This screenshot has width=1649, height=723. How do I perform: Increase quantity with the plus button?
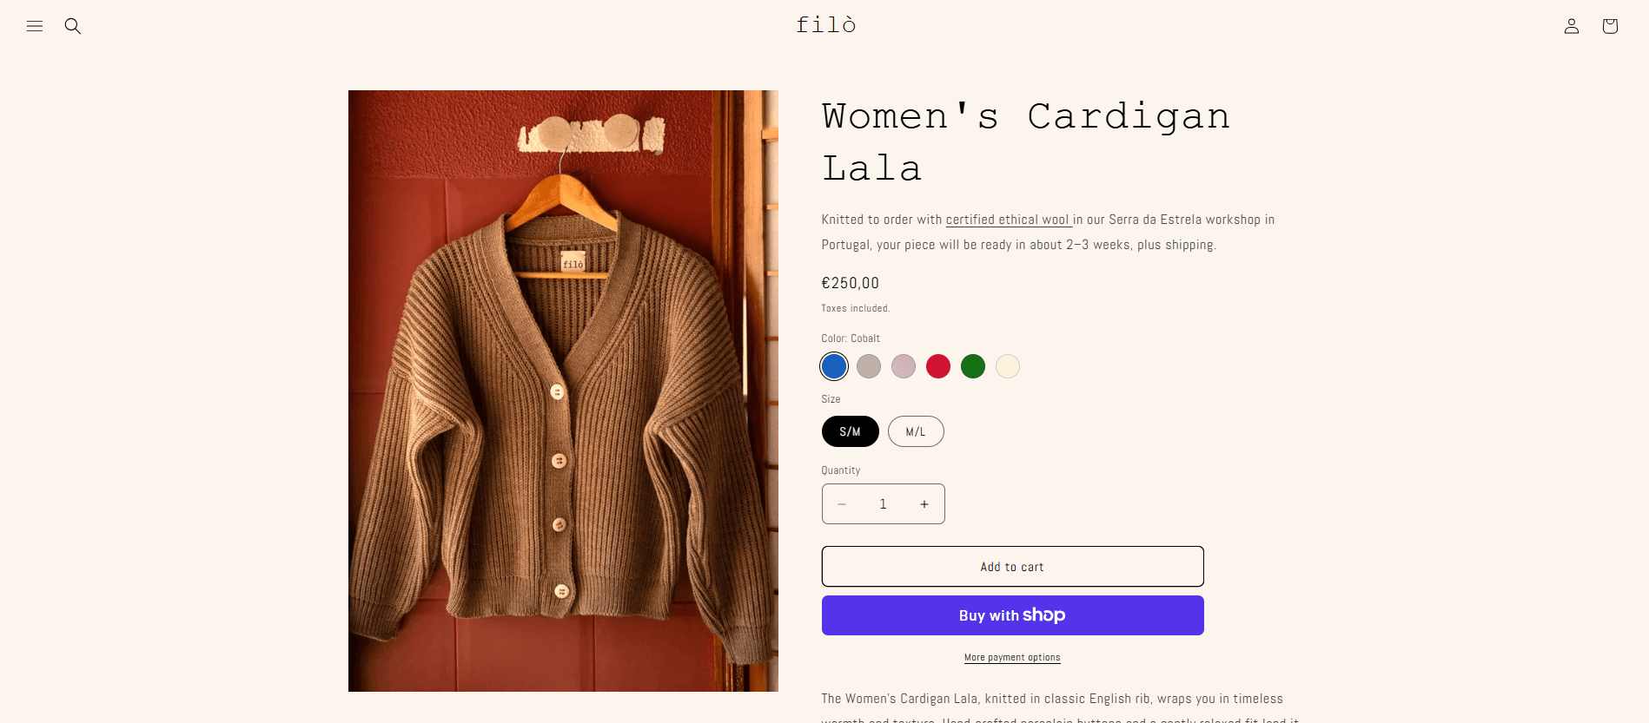click(924, 504)
